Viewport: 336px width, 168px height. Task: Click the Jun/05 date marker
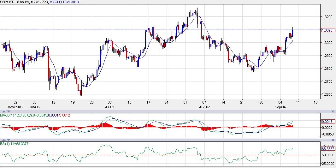click(35, 107)
